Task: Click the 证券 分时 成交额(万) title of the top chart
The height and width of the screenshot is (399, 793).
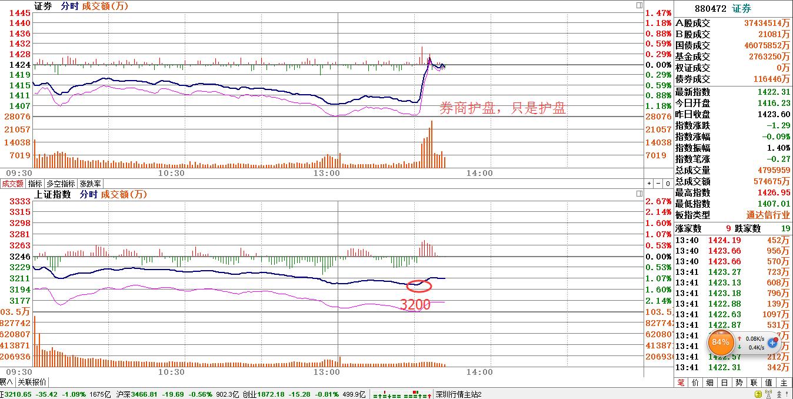Action: pos(81,6)
